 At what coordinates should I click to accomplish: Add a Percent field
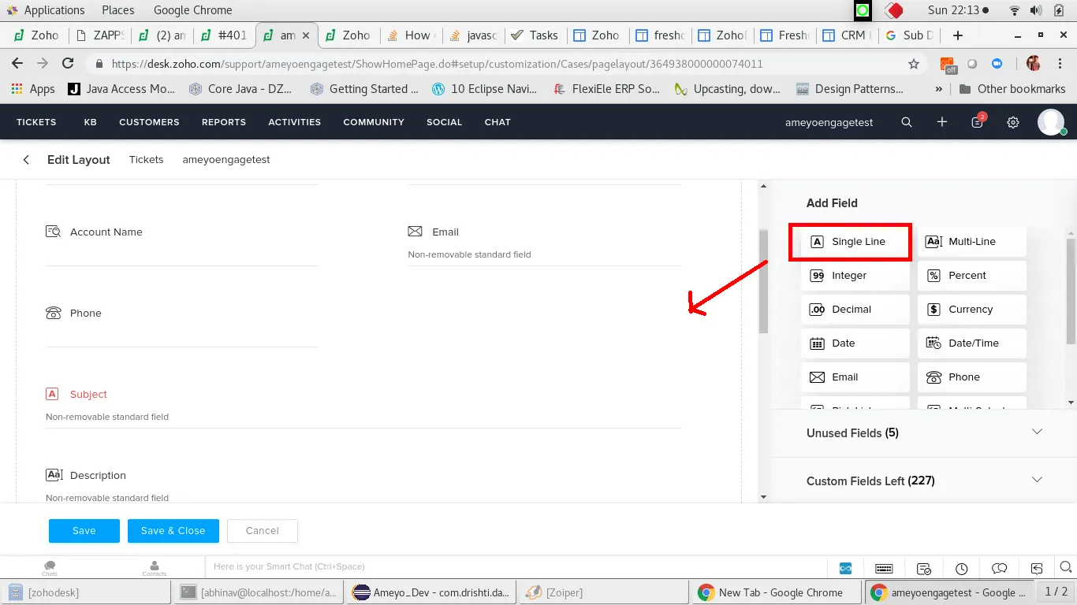pyautogui.click(x=972, y=276)
